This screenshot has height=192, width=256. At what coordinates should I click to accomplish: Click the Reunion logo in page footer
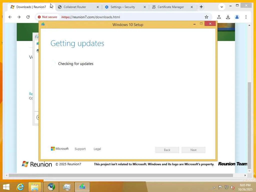point(37,164)
